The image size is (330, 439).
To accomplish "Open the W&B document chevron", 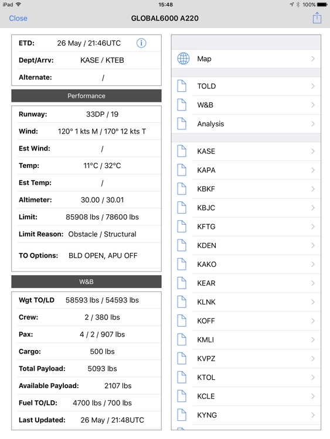I will (313, 105).
